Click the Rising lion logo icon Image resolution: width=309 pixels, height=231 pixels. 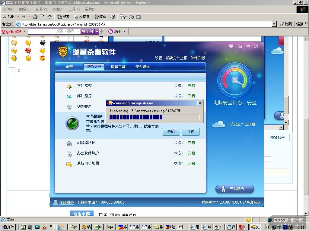pyautogui.click(x=63, y=52)
